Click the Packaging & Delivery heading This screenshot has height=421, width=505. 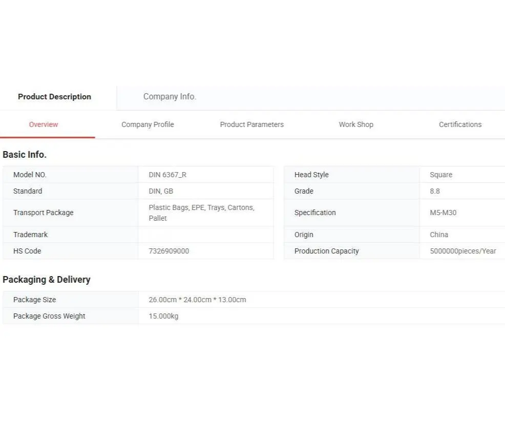(47, 280)
